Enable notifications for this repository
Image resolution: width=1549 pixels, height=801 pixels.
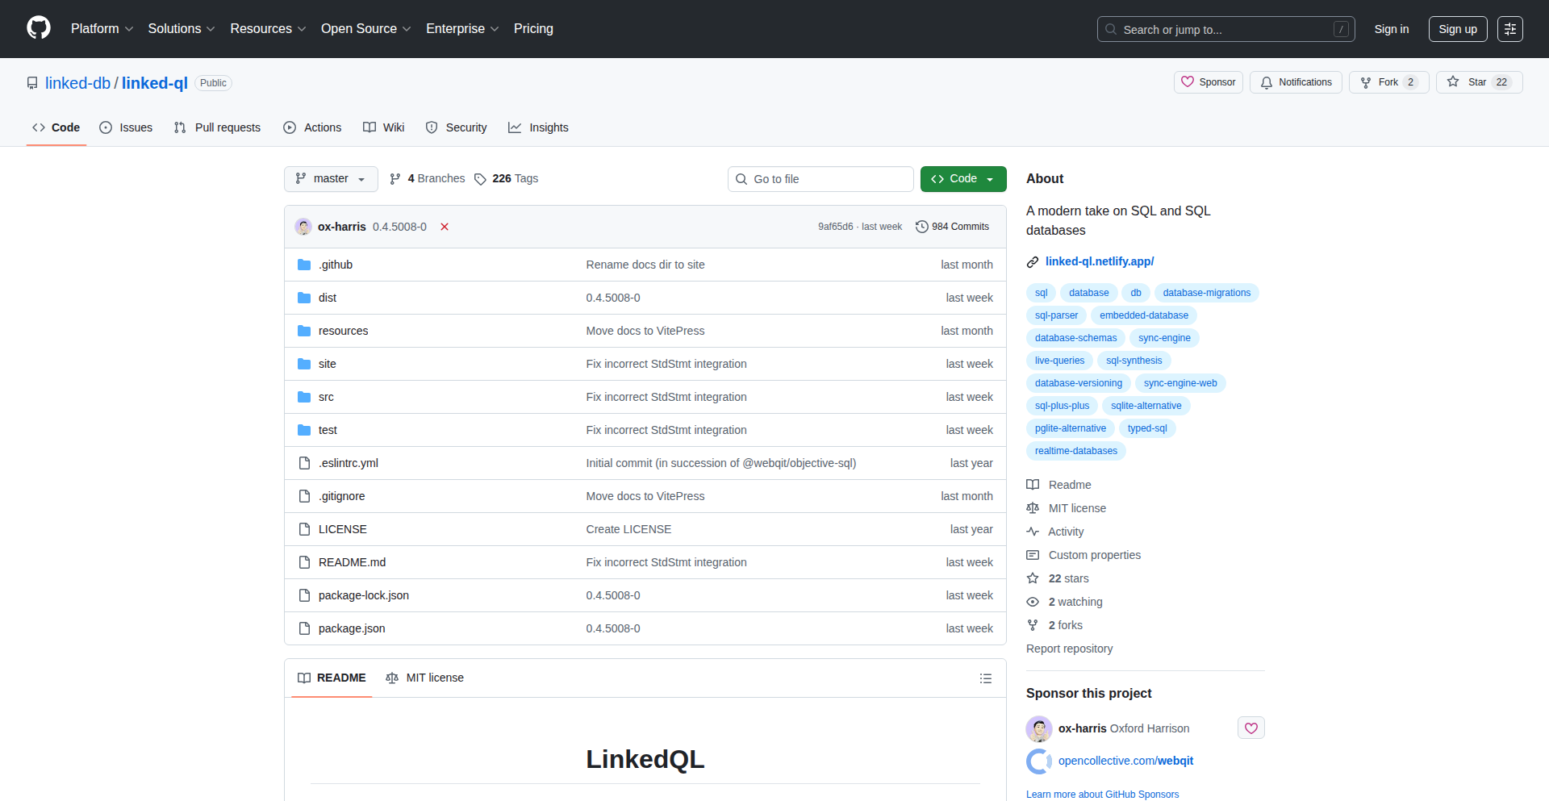1295,81
